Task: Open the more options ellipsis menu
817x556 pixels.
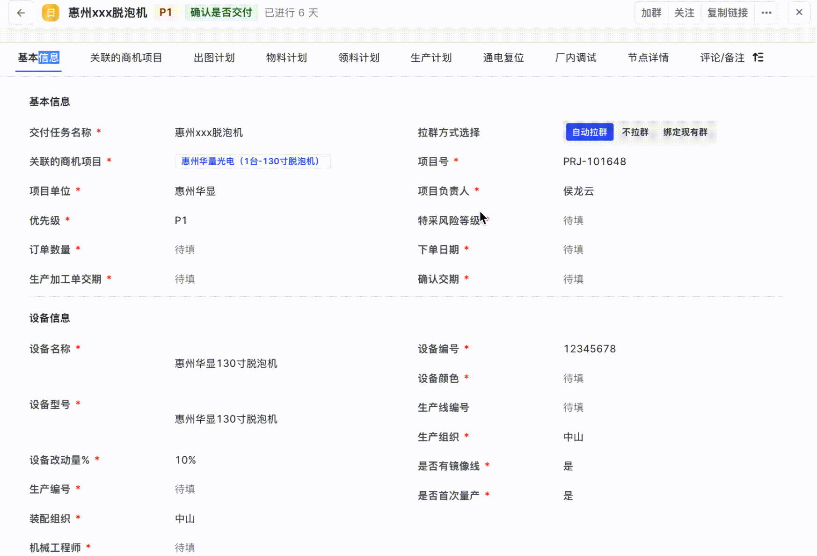Action: (766, 13)
